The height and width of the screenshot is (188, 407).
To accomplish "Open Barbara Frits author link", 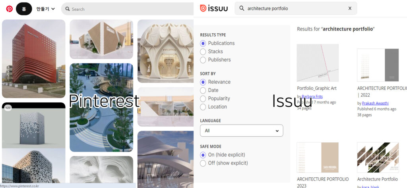I will click(312, 97).
